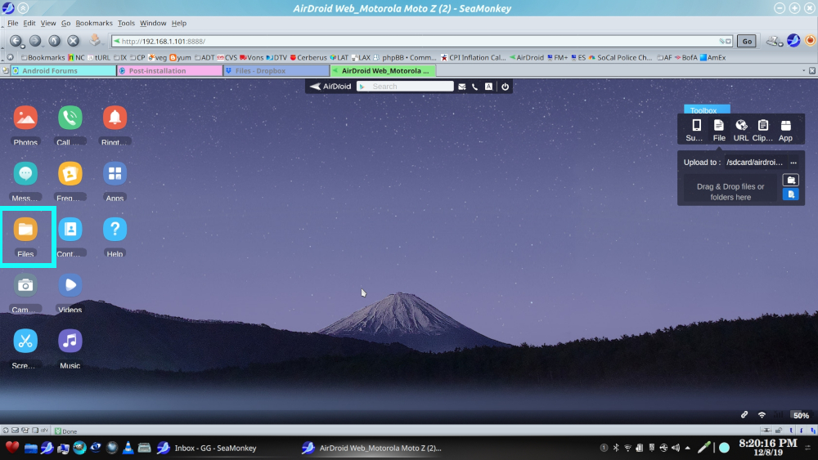Image resolution: width=818 pixels, height=460 pixels.
Task: Open the Tools menu
Action: coord(126,23)
